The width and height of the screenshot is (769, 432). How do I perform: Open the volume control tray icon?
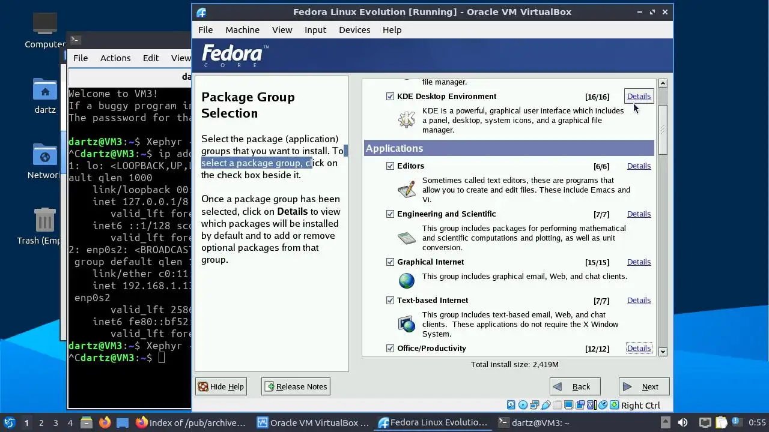682,422
